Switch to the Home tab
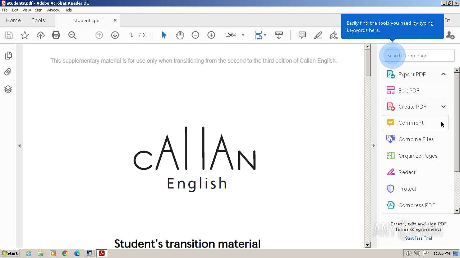The image size is (460, 258). [x=13, y=20]
